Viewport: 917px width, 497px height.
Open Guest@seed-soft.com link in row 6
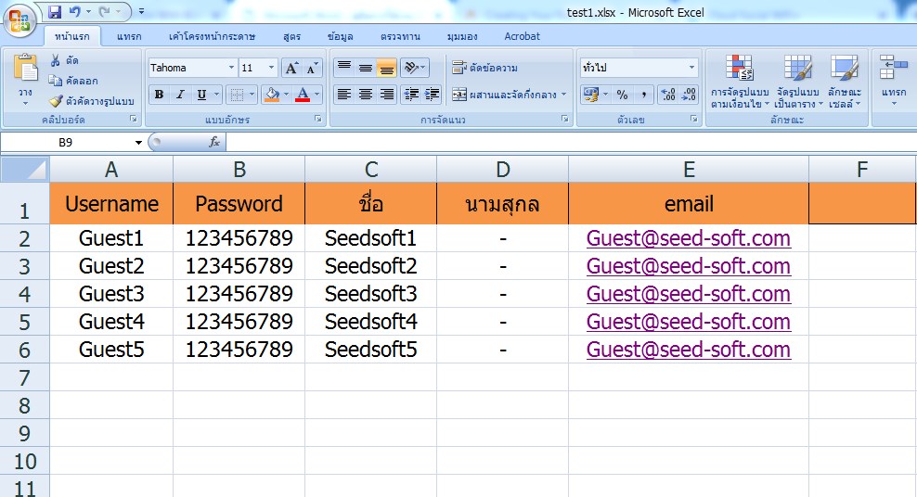coord(689,350)
